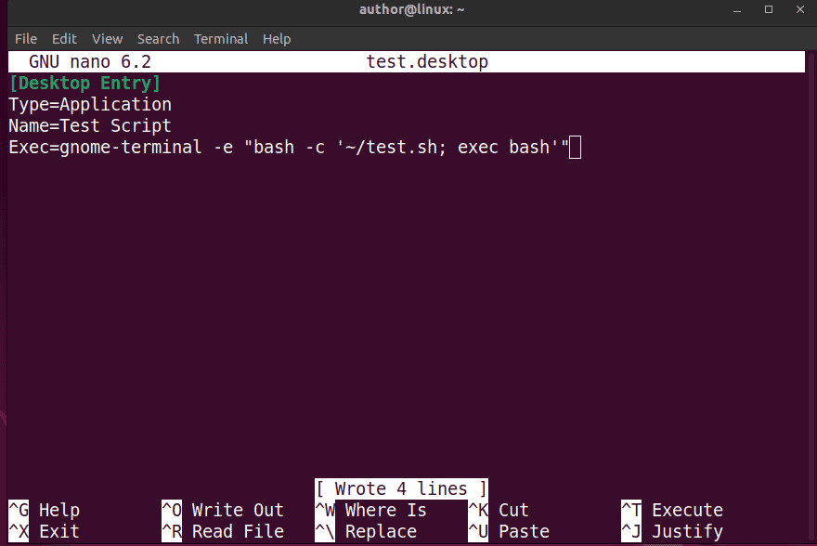Click the [Desktop Entry] header line

pyautogui.click(x=84, y=83)
